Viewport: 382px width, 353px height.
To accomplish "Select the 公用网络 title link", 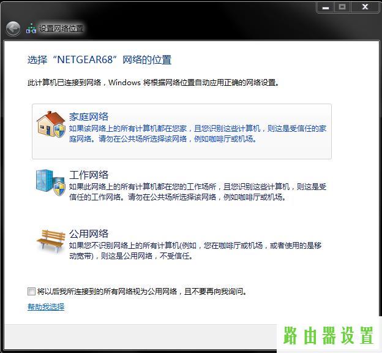I will coord(89,233).
